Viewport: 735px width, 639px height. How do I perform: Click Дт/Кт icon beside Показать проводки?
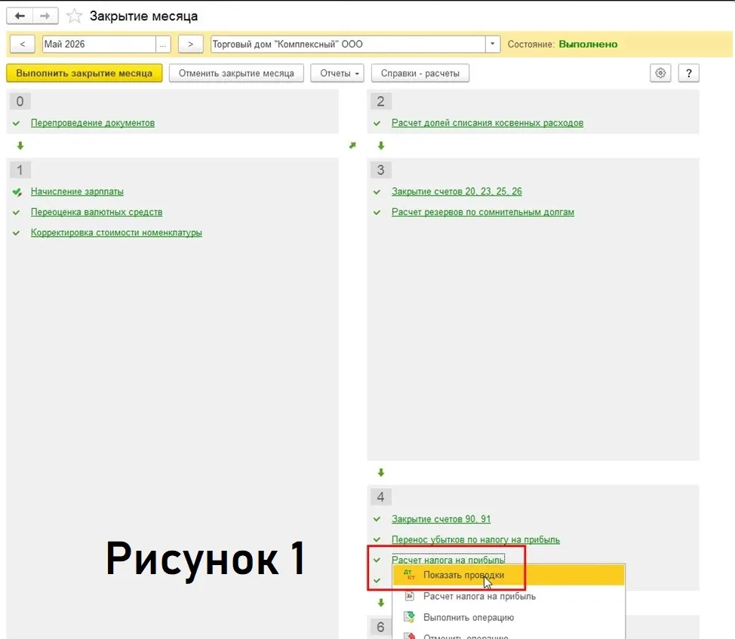(409, 575)
